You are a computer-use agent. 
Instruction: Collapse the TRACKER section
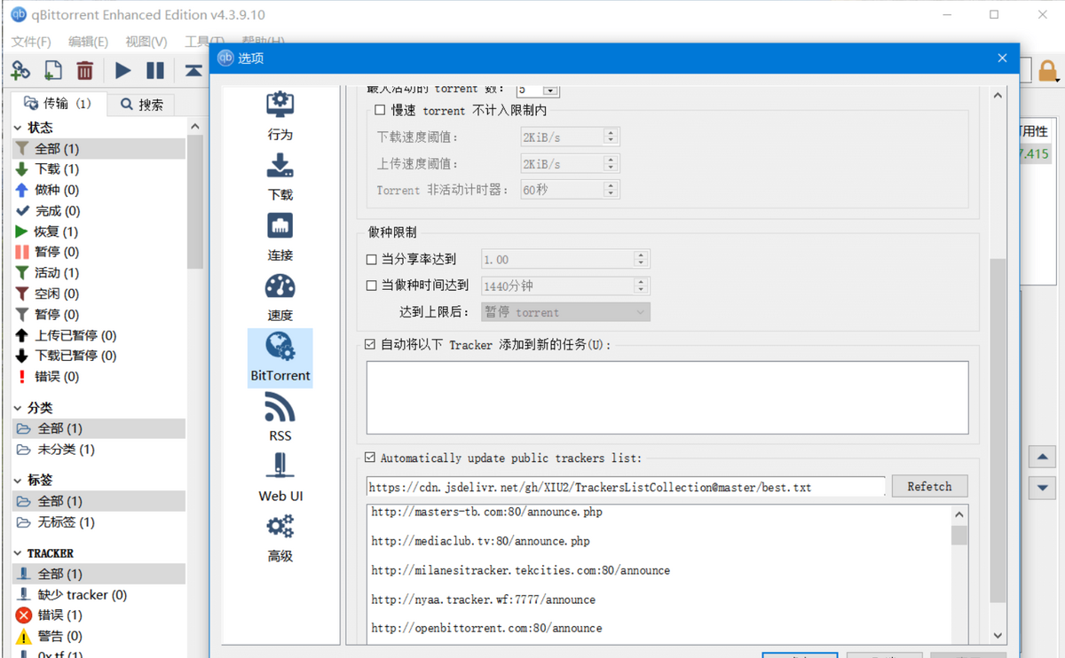click(x=19, y=553)
